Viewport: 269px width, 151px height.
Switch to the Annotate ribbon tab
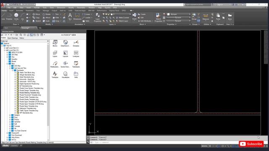19,10
